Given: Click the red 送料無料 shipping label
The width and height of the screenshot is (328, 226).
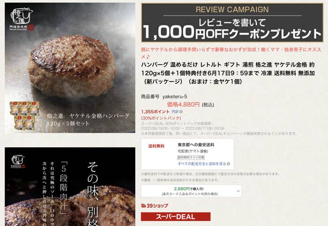Looking at the screenshot, I should click(156, 146).
